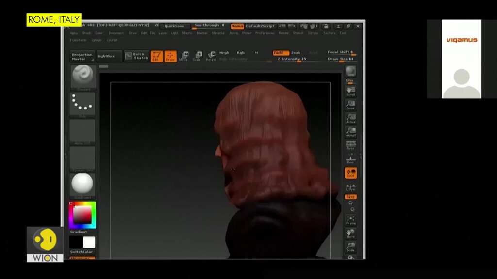The image size is (497, 279).
Task: Select the Rotate transform icon
Action: pyautogui.click(x=211, y=56)
